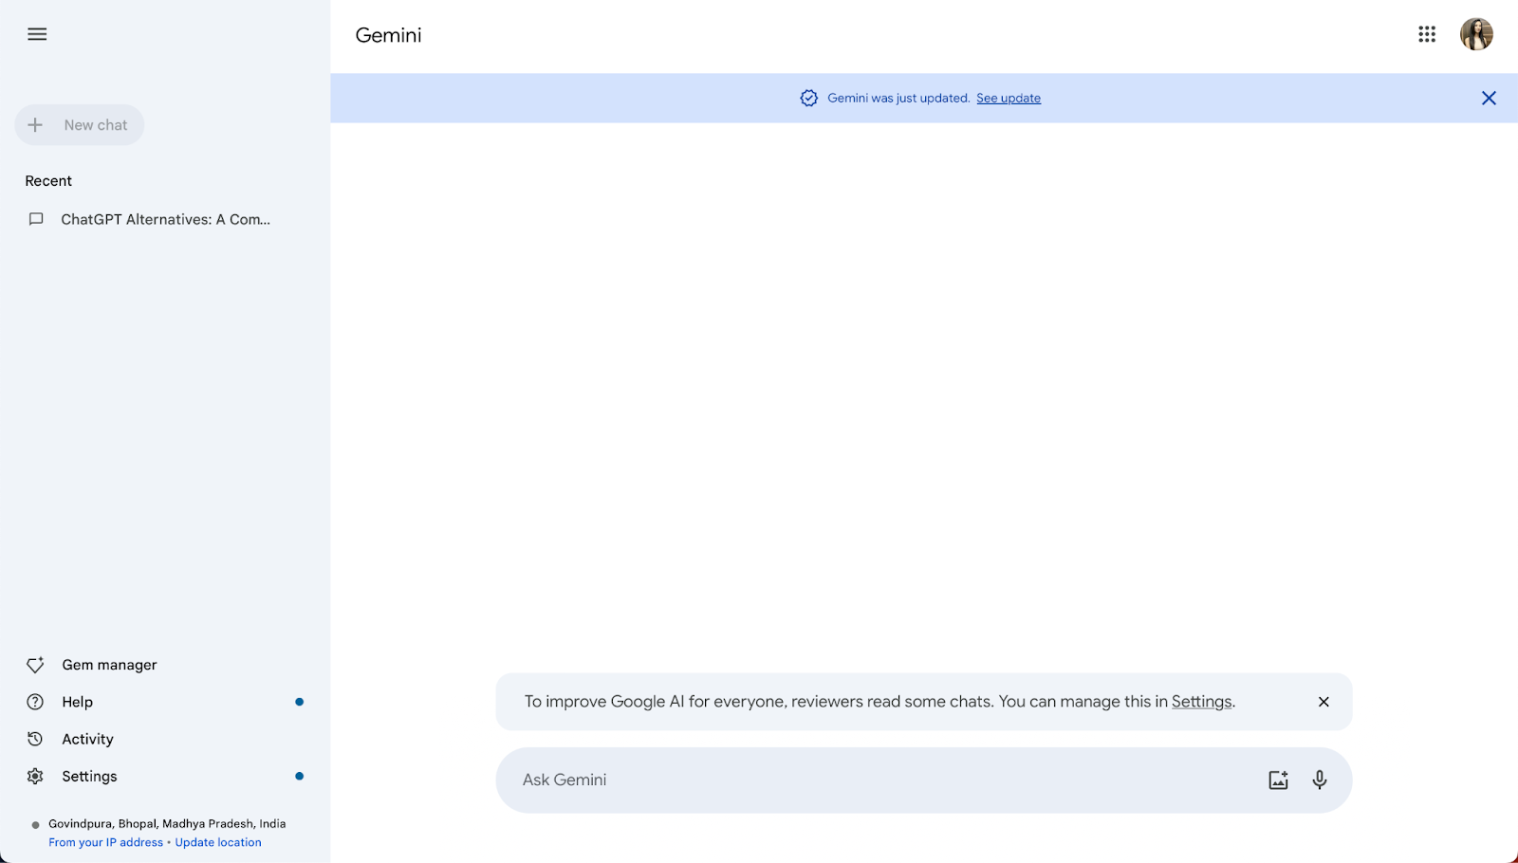1518x863 pixels.
Task: Open the Google apps grid
Action: (x=1427, y=34)
